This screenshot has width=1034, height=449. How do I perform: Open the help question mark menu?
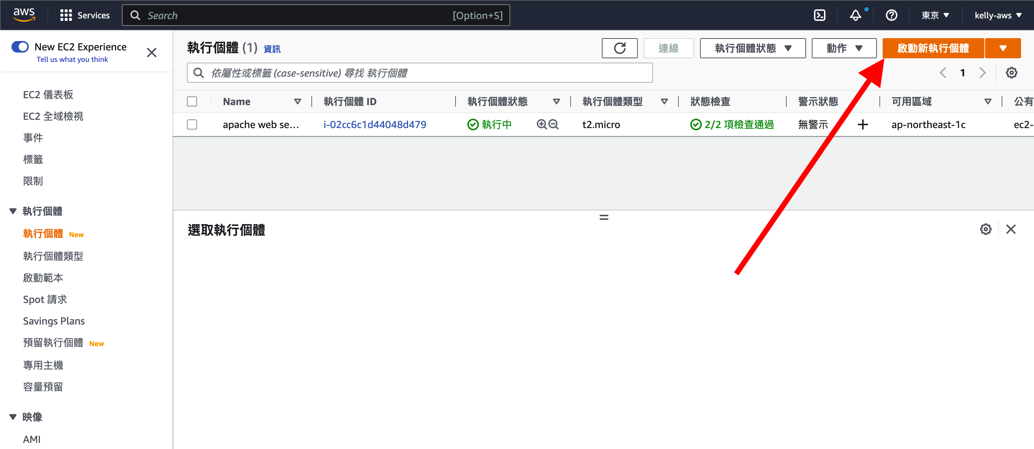891,15
